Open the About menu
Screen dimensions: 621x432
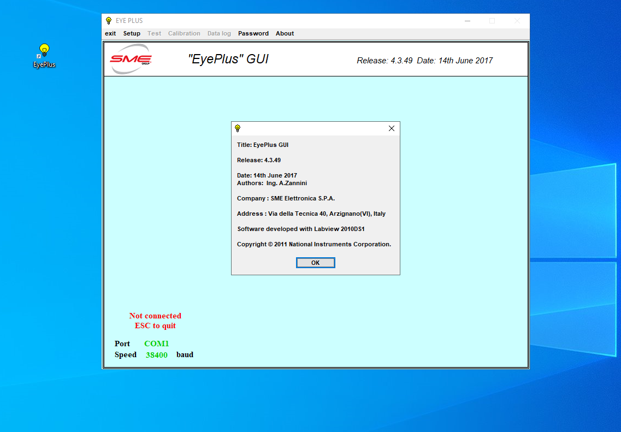click(x=285, y=34)
